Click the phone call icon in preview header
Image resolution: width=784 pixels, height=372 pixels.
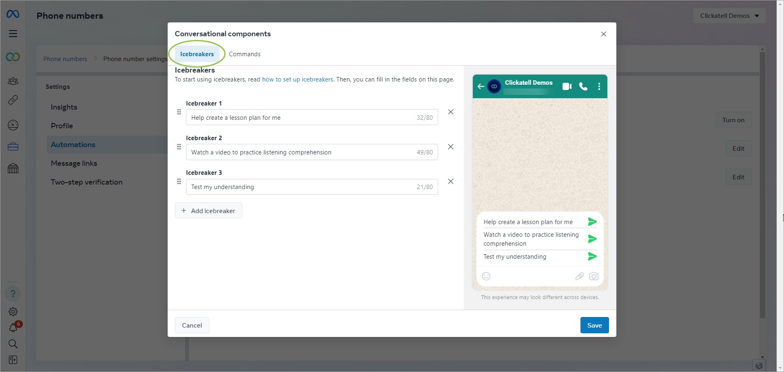click(583, 86)
